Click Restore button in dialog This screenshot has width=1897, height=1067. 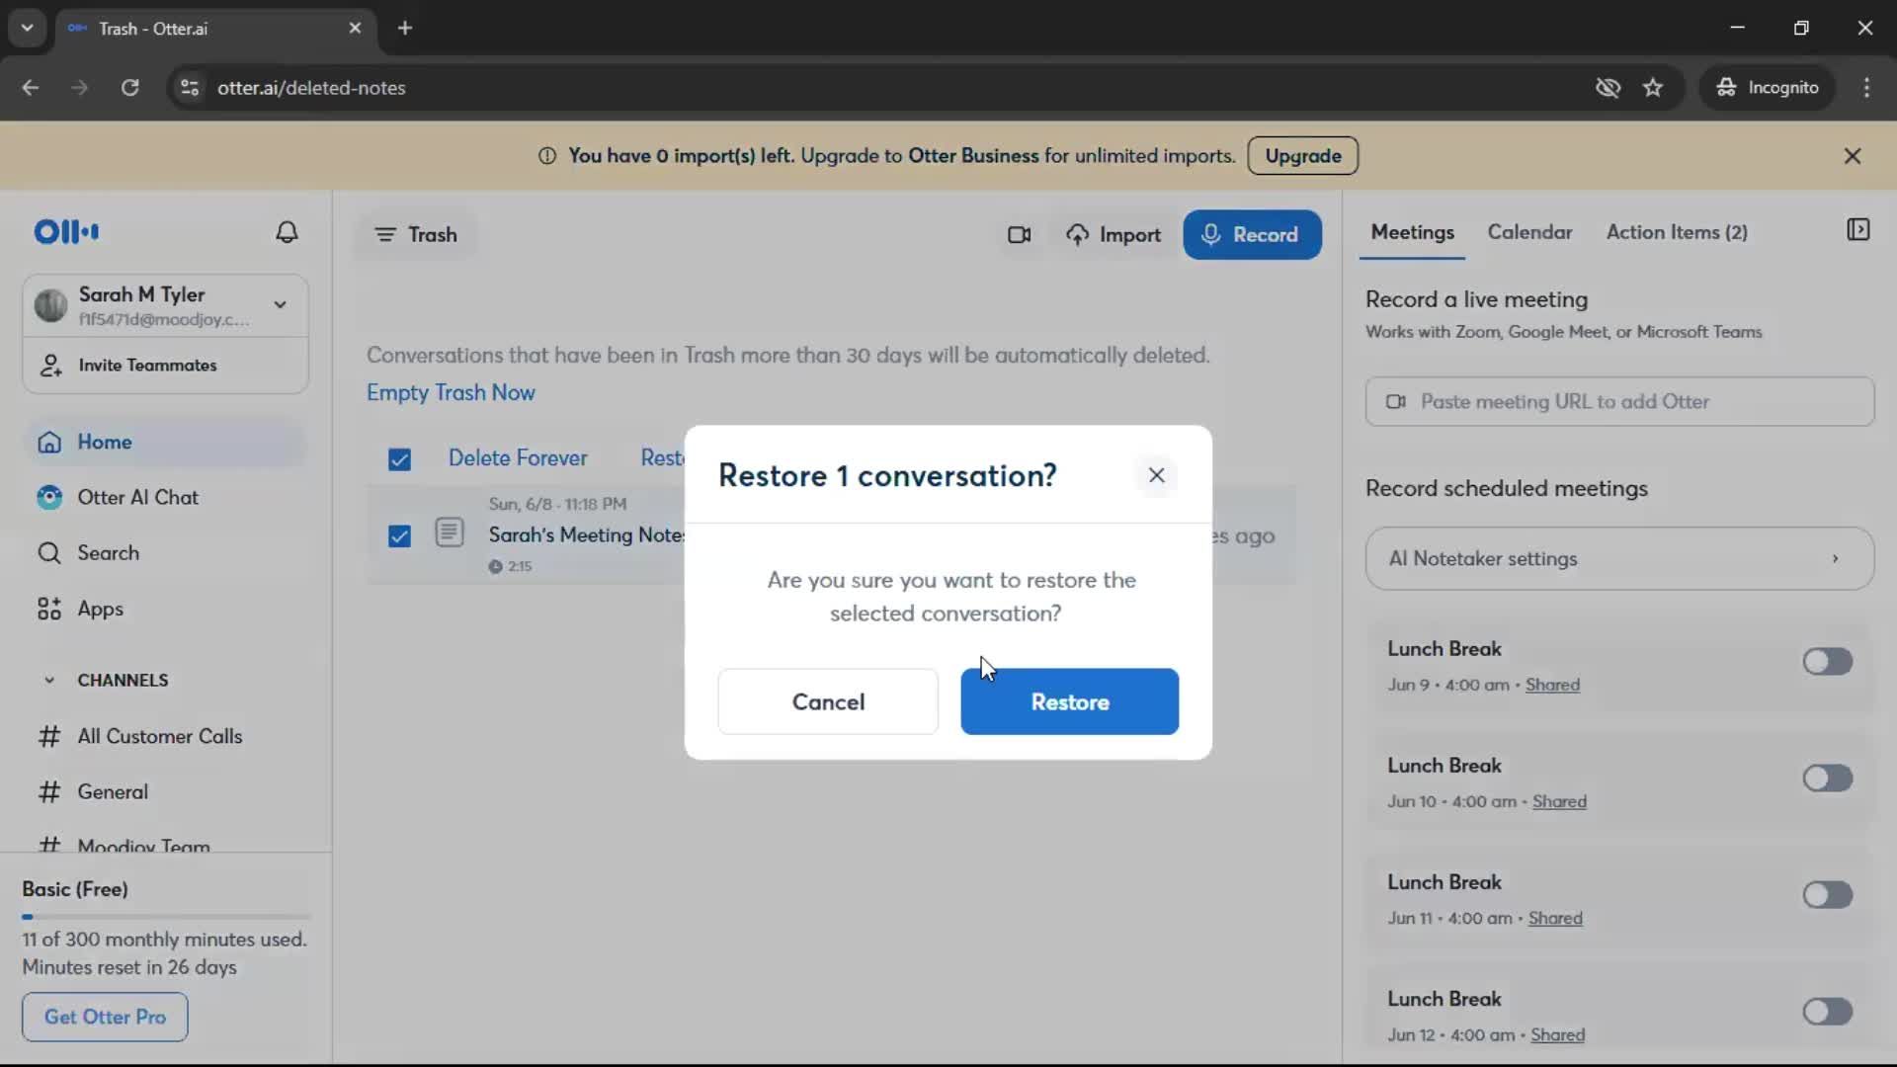(1069, 702)
